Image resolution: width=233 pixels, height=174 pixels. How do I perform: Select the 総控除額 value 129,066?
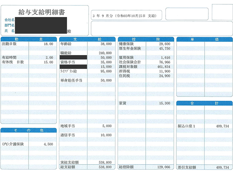(x=163, y=167)
